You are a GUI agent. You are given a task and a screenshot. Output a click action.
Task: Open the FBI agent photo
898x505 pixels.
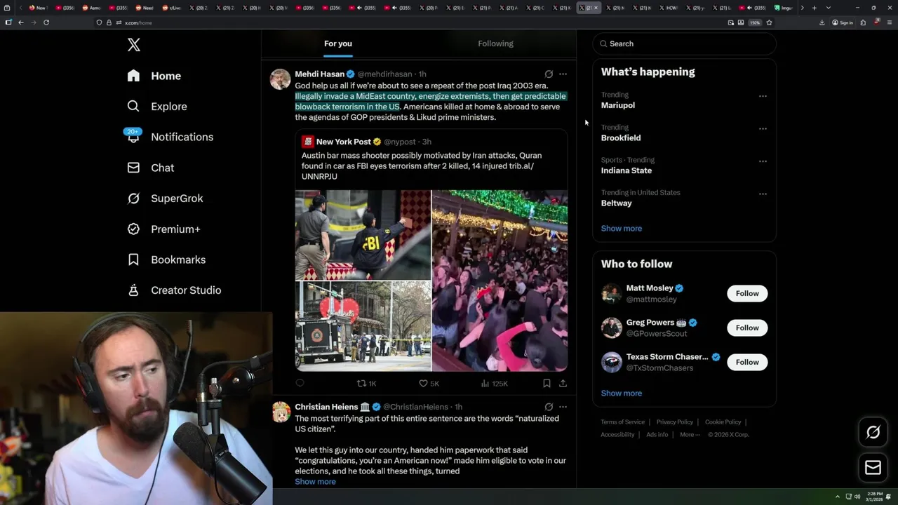click(363, 235)
